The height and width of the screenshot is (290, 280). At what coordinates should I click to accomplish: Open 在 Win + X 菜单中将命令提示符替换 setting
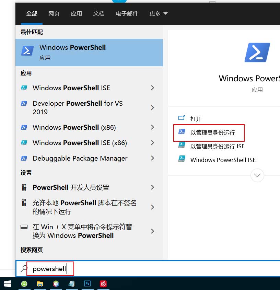[x=89, y=231]
